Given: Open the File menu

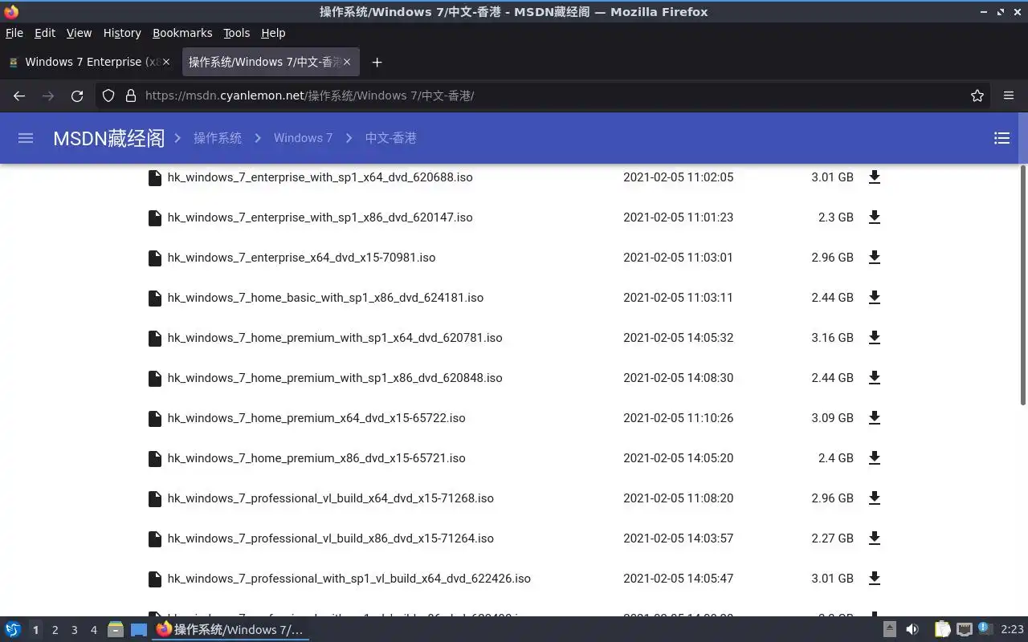Looking at the screenshot, I should pyautogui.click(x=14, y=33).
